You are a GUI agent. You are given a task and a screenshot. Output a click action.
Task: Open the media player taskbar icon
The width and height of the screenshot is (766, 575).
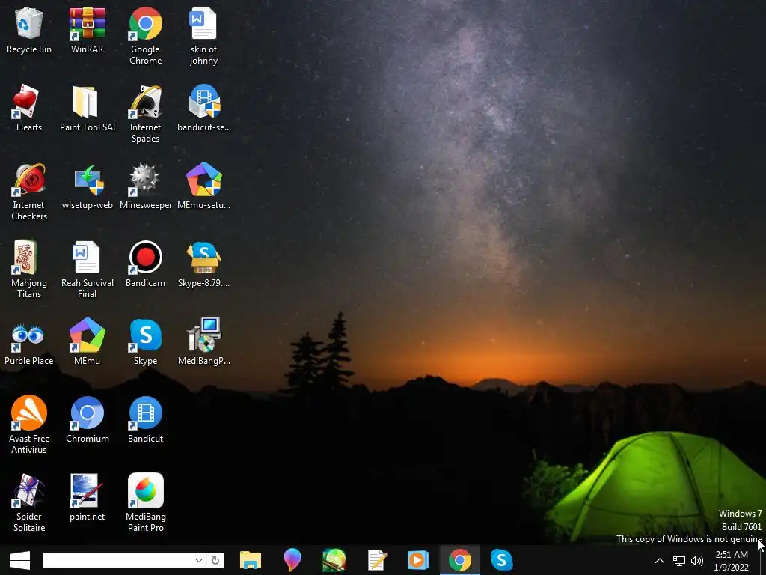point(417,560)
